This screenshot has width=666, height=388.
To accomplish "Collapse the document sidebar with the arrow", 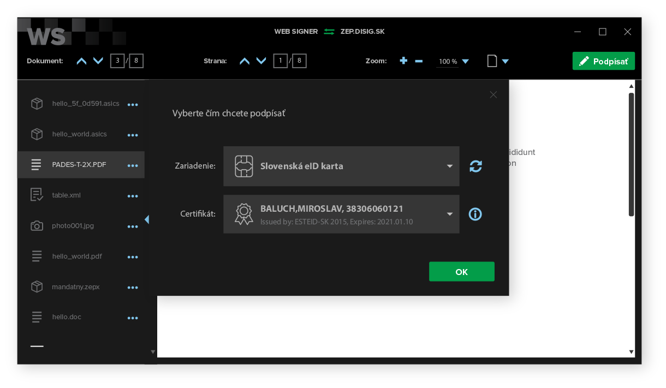I will [146, 219].
